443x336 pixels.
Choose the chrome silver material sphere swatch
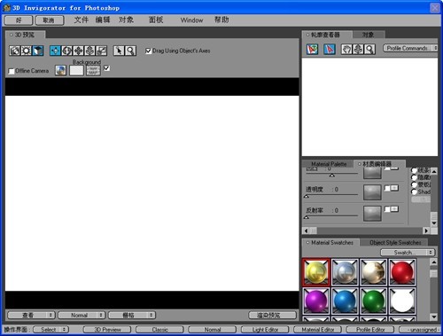click(x=345, y=272)
